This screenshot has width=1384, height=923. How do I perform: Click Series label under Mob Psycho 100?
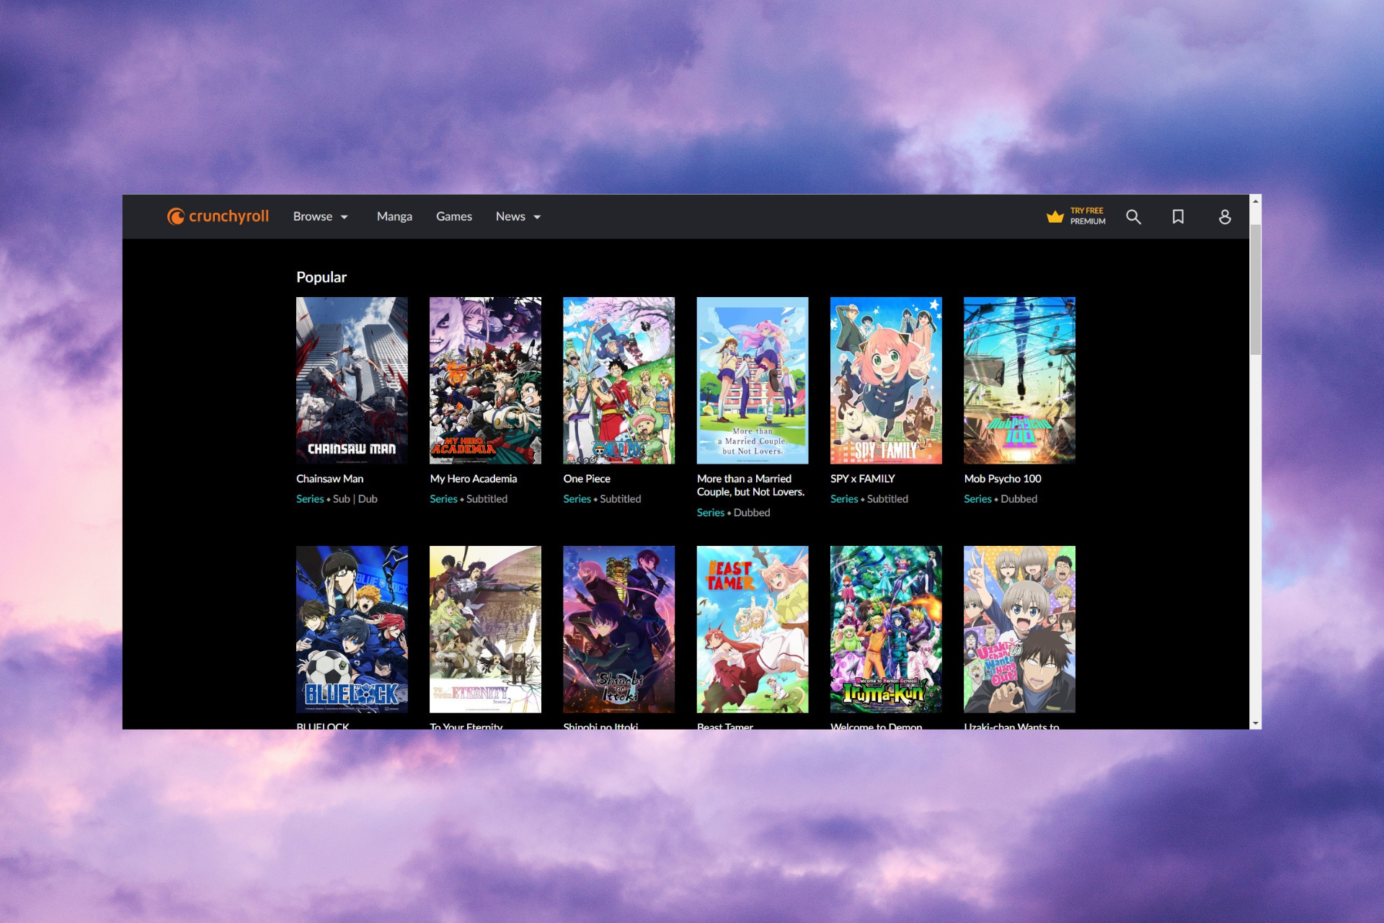click(x=977, y=499)
